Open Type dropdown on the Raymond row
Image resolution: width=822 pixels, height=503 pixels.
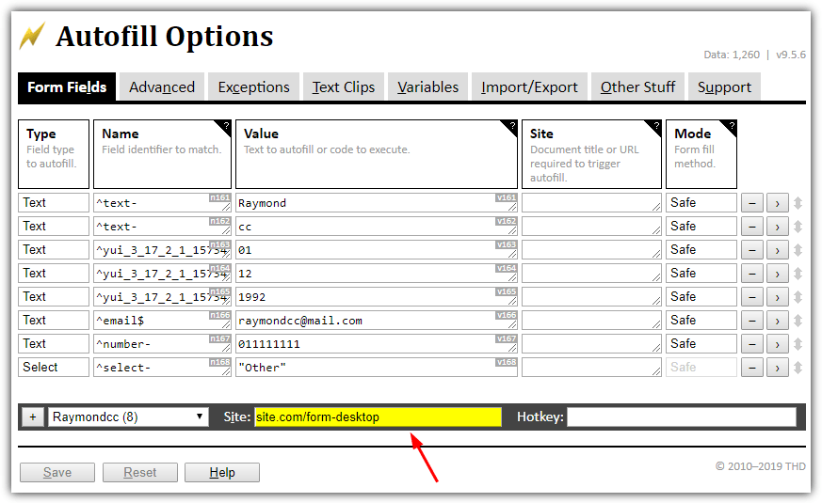(x=54, y=203)
